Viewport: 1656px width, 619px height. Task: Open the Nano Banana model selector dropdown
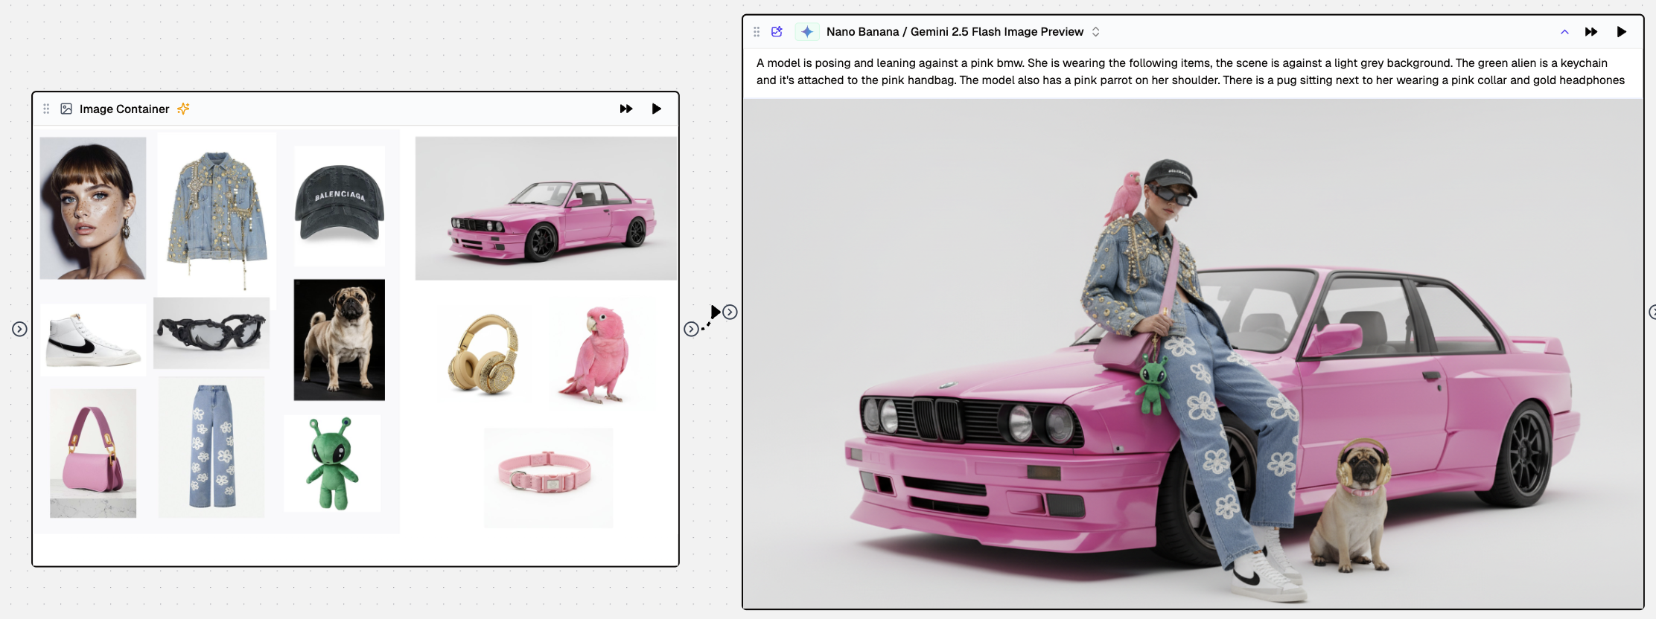1095,32
